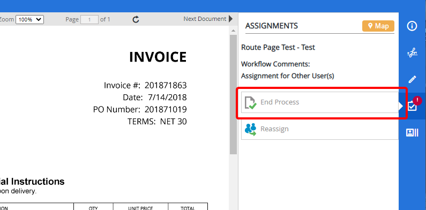Click the Reassign people icon
The height and width of the screenshot is (210, 426).
[x=250, y=129]
